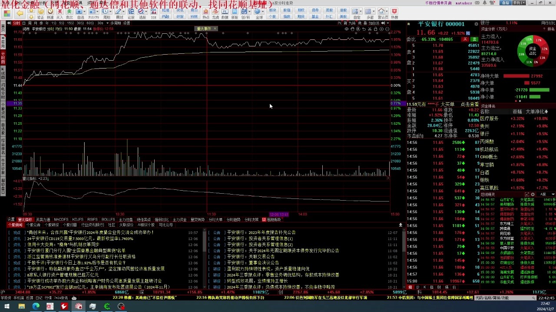Close the 重大事件 banner

[215, 29]
